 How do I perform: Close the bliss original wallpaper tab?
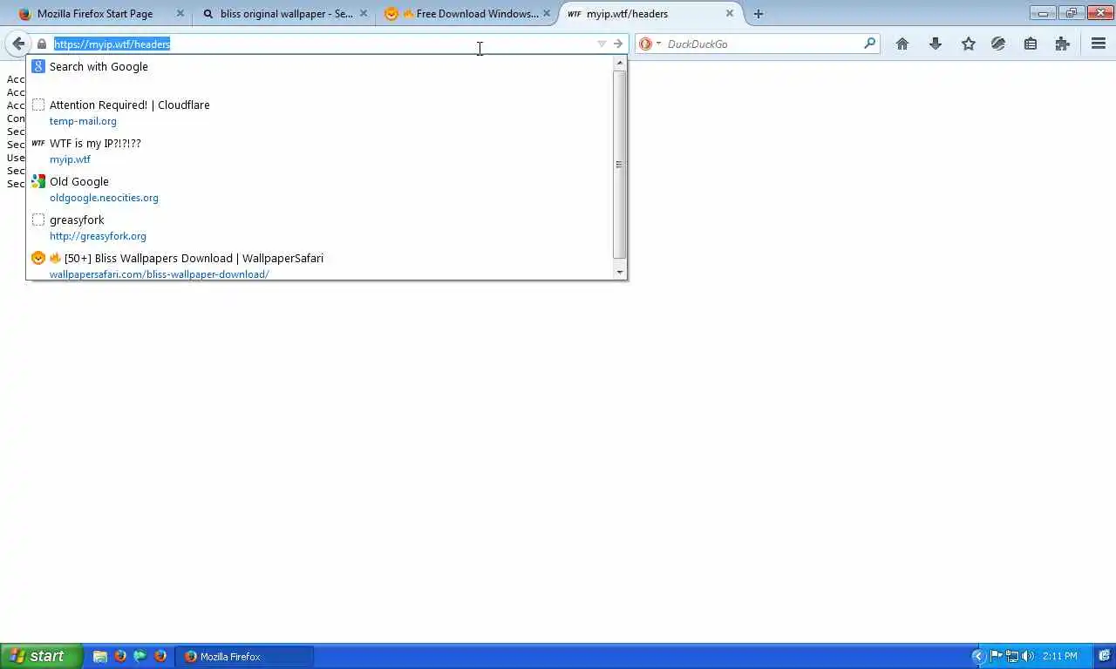tap(364, 13)
